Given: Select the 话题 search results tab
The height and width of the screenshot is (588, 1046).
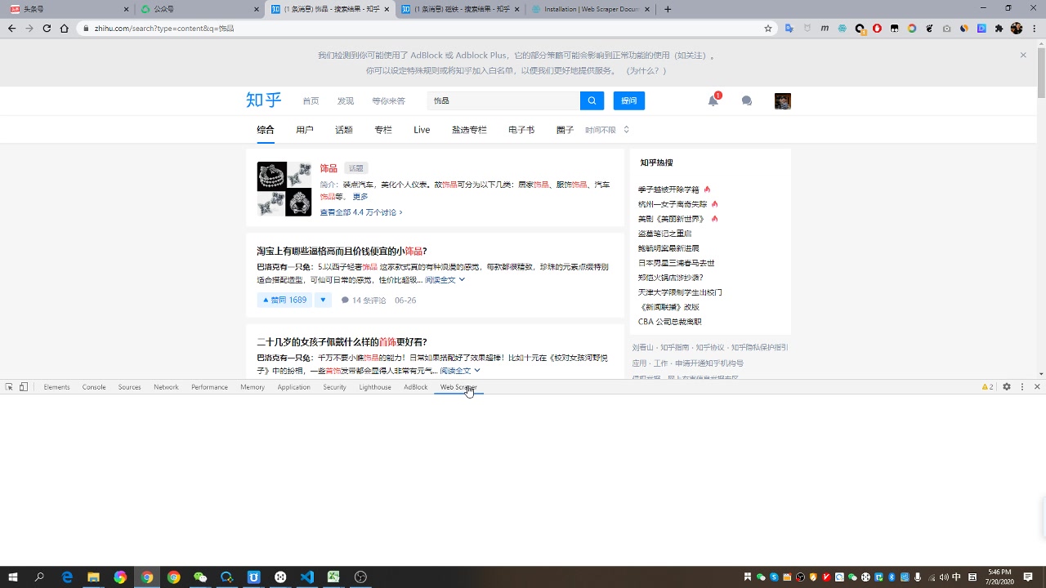Looking at the screenshot, I should click(x=344, y=130).
